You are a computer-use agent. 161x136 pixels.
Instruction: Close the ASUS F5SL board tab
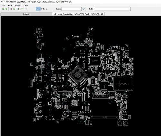click(102, 14)
